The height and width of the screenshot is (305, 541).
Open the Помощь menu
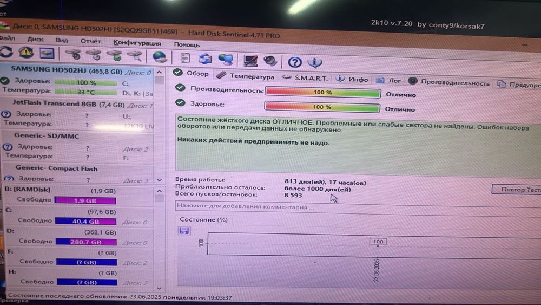pos(187,44)
